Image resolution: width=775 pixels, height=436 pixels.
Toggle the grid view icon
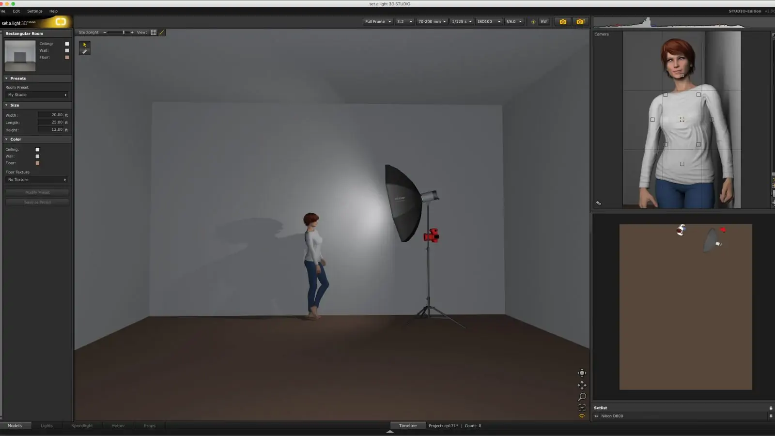click(x=154, y=32)
